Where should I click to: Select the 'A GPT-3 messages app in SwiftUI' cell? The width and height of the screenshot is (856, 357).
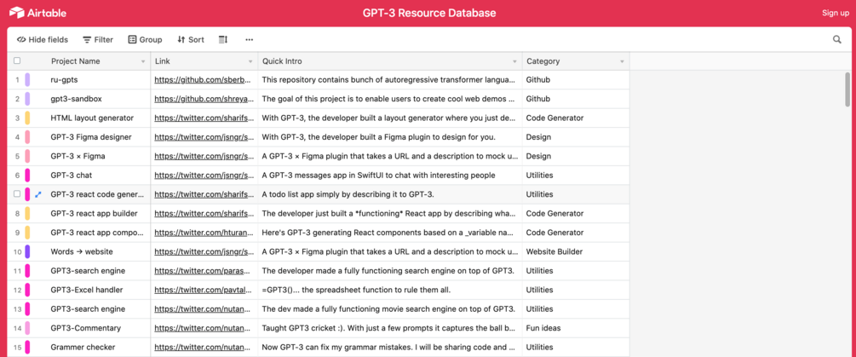click(x=390, y=176)
